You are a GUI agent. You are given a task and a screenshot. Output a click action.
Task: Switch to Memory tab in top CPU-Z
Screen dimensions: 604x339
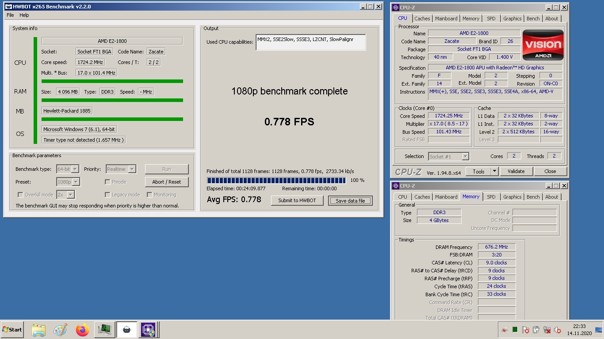[x=471, y=19]
